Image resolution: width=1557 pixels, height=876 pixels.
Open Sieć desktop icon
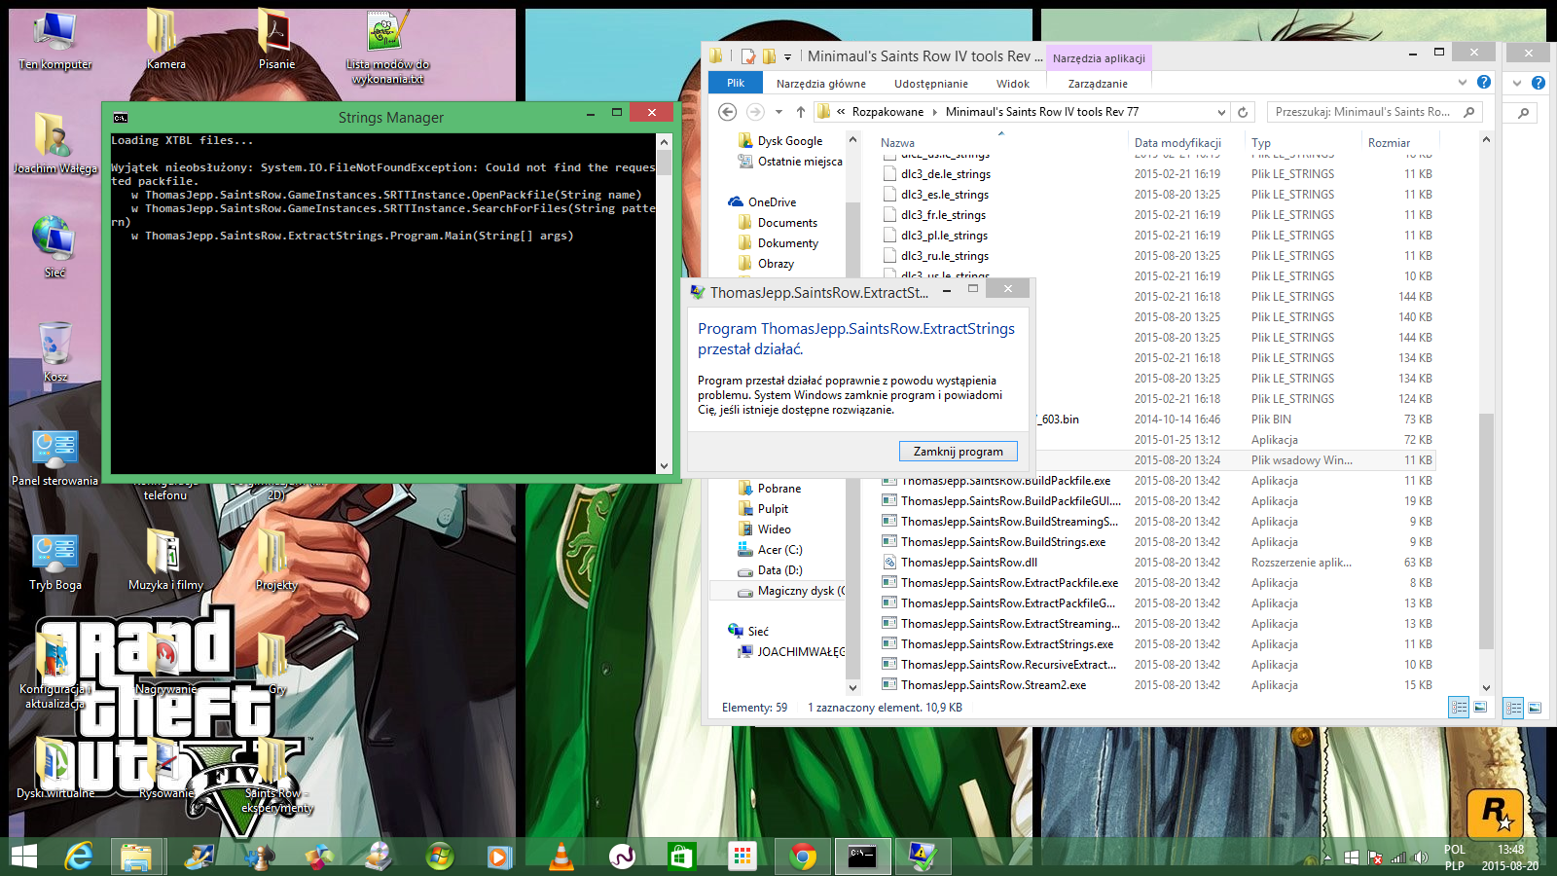coord(54,247)
